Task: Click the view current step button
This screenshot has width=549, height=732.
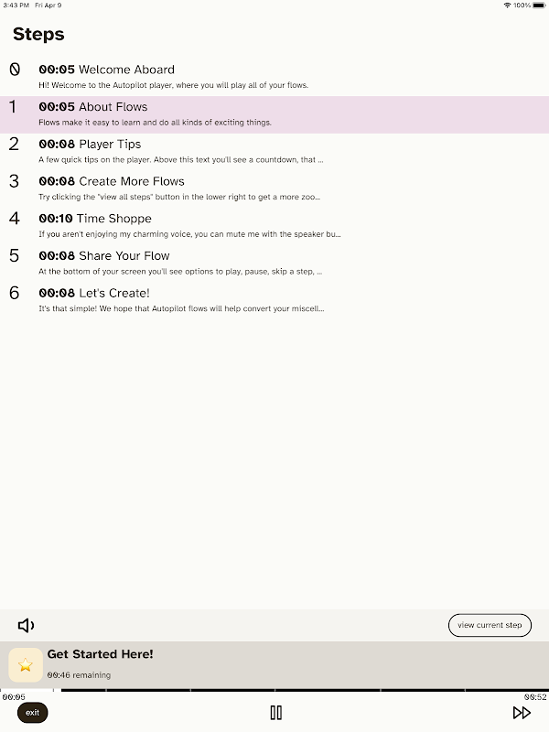Action: coord(490,625)
